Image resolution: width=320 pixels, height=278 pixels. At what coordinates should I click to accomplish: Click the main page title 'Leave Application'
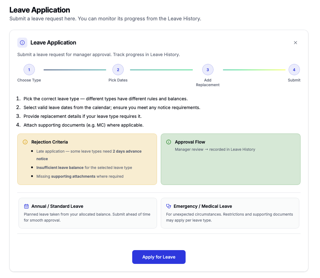pyautogui.click(x=40, y=10)
